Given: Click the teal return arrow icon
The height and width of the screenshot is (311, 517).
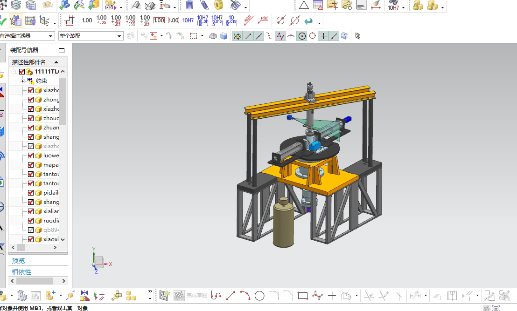Looking at the screenshot, I should pos(308,21).
